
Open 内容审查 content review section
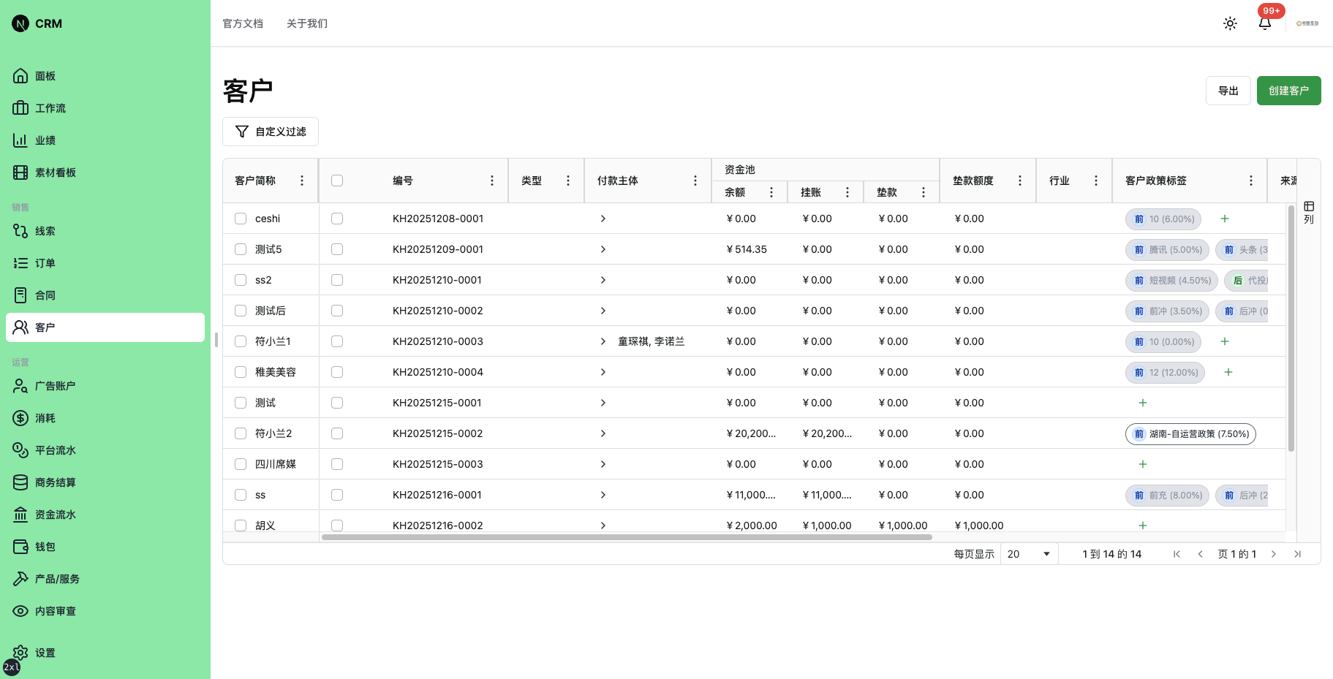pyautogui.click(x=56, y=610)
